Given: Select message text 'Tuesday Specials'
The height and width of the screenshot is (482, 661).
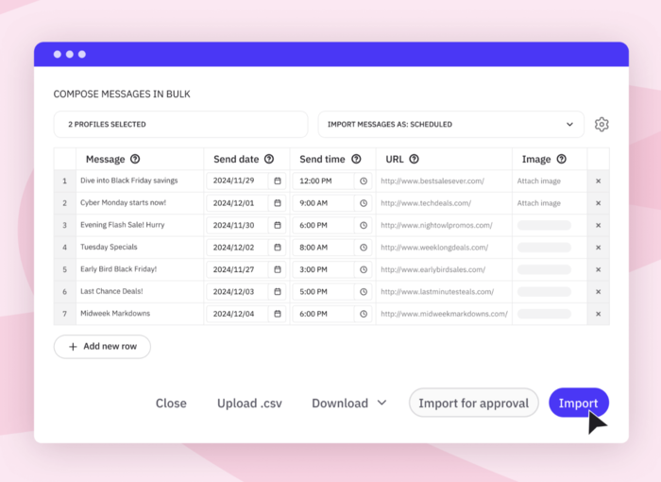Looking at the screenshot, I should [109, 247].
